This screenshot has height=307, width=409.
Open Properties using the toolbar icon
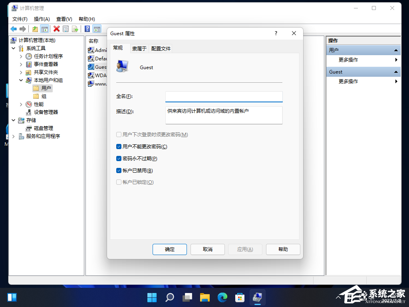[65, 29]
